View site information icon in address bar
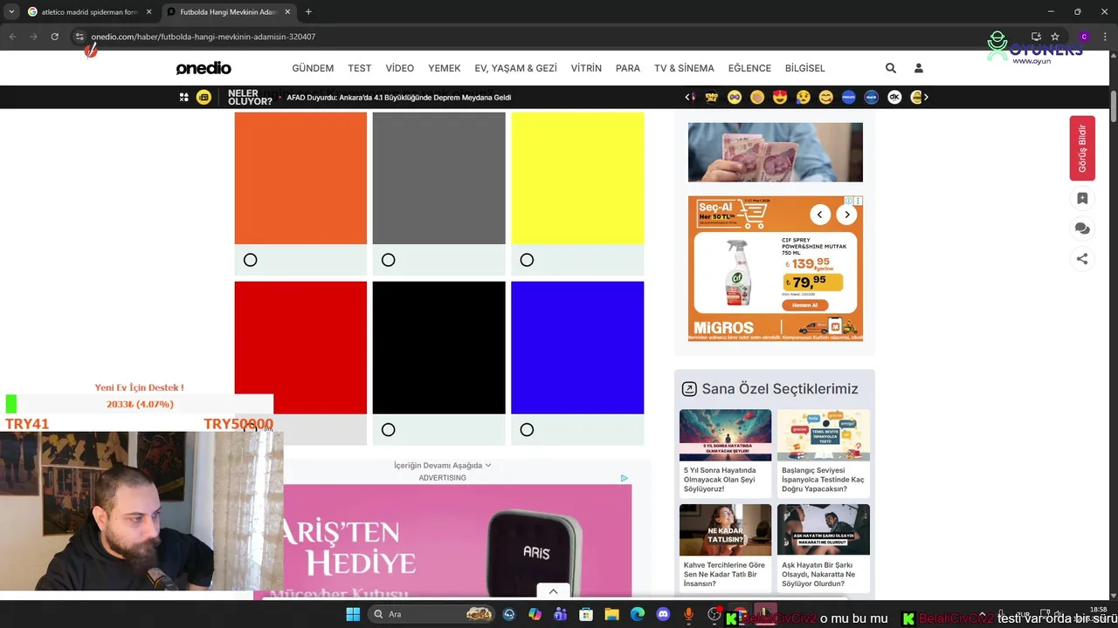This screenshot has height=628, width=1118. click(x=79, y=37)
